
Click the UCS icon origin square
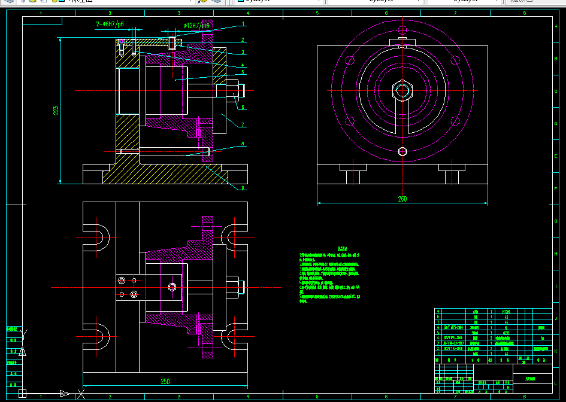[x=22, y=394]
